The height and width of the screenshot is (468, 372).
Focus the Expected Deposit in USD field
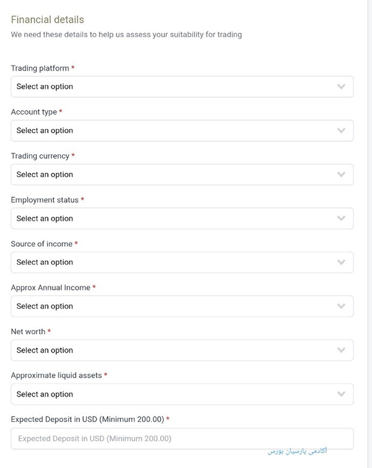182,438
